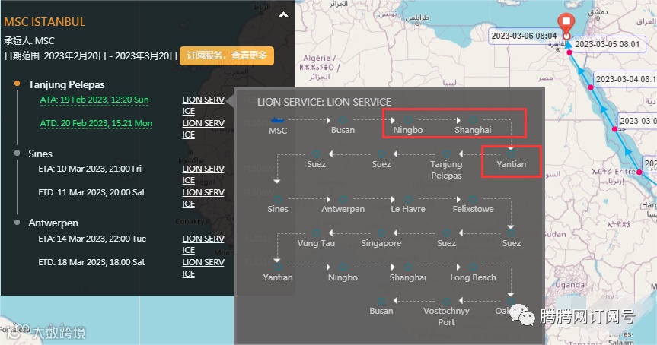Viewport: 657px width, 345px height.
Task: Click the 2023-03-04 map timestamp label
Action: pos(626,79)
